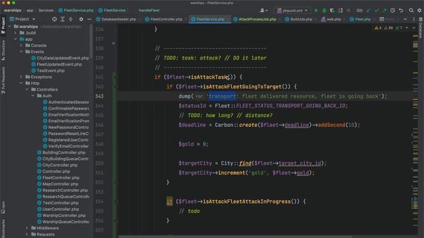Click the editor vertical scrollbar marker strip

point(415,130)
